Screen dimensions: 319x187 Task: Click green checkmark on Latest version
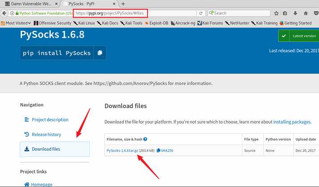coord(284,36)
